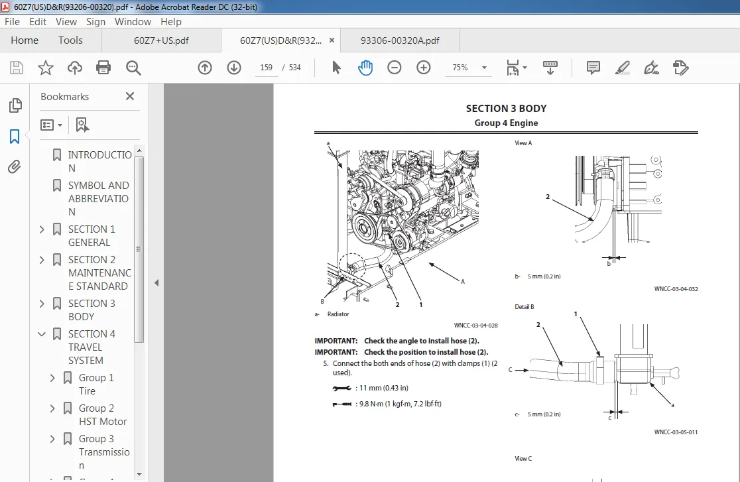Switch to 93306-00320A.pdf tab
This screenshot has height=482, width=740.
click(400, 40)
